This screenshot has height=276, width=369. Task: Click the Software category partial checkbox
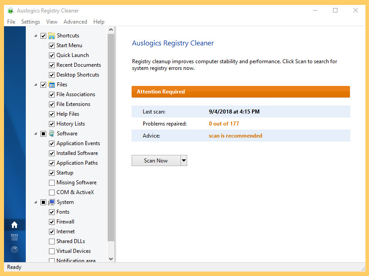point(43,134)
